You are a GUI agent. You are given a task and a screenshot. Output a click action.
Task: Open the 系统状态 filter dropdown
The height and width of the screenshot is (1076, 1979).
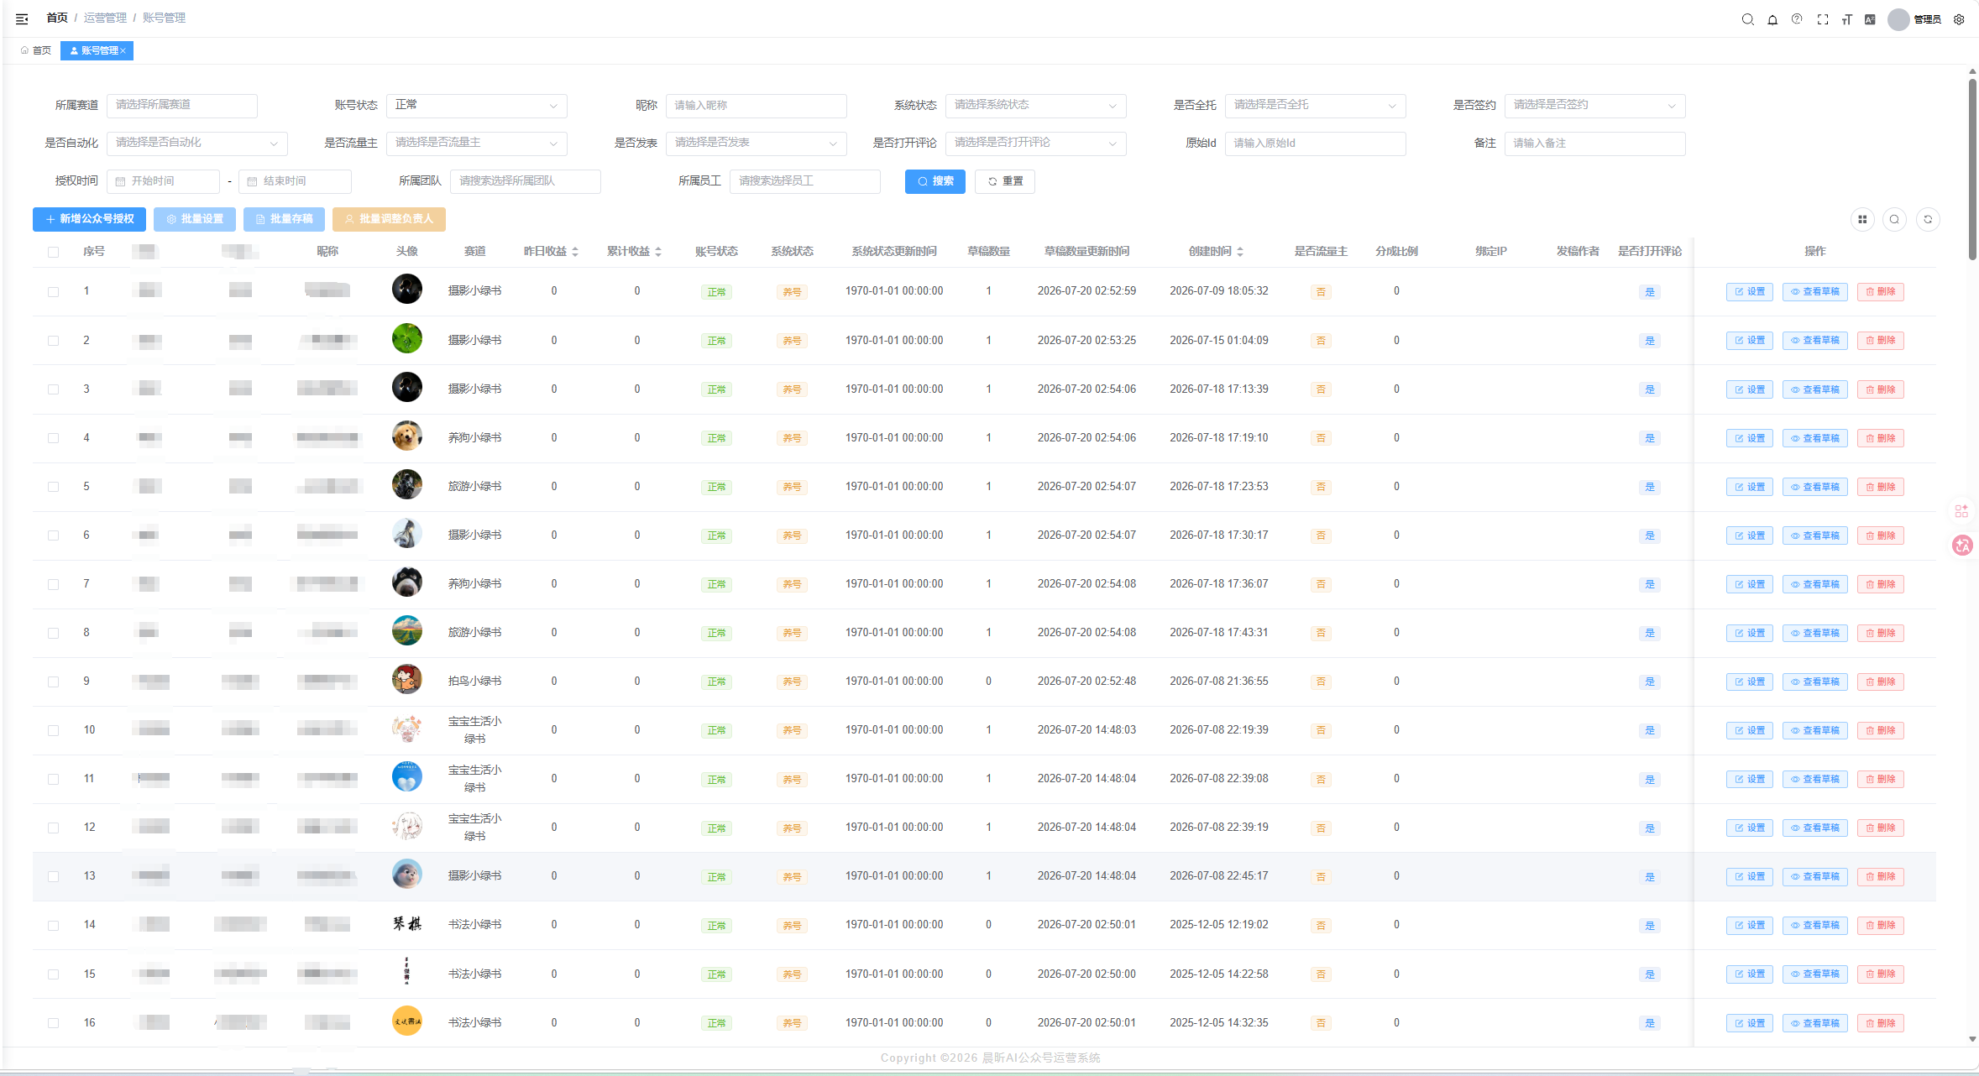pos(1036,105)
